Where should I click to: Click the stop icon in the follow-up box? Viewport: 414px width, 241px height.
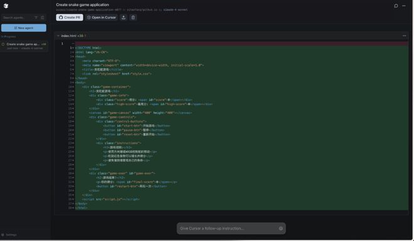click(x=280, y=228)
